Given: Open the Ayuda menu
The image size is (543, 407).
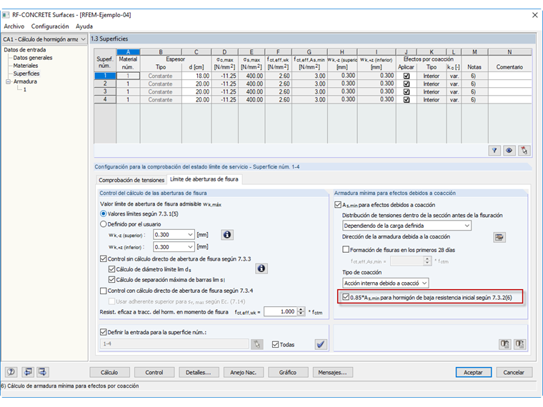Looking at the screenshot, I should [84, 26].
